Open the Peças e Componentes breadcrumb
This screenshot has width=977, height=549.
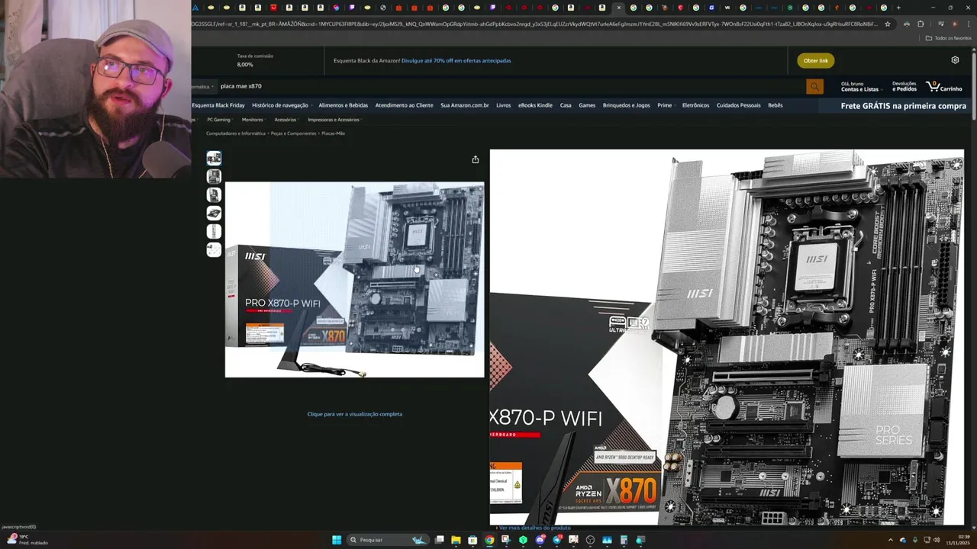[x=293, y=133]
